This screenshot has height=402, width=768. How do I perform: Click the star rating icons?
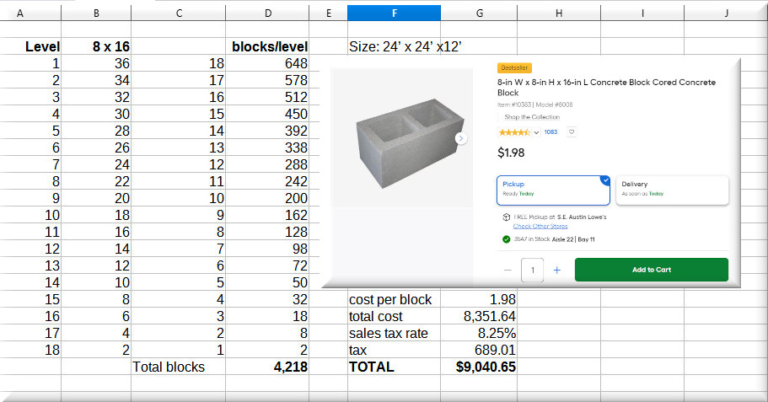514,132
